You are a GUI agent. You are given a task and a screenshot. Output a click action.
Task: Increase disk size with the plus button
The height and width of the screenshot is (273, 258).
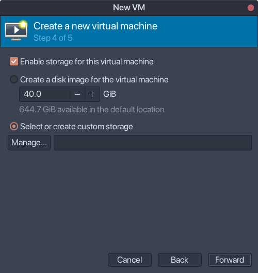tap(92, 94)
